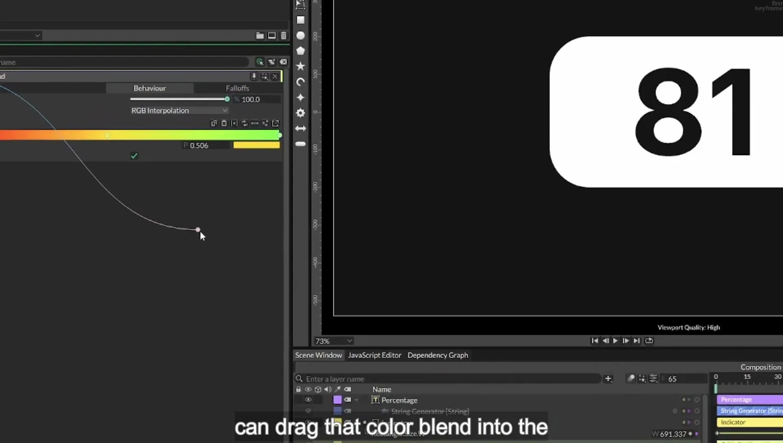783x443 pixels.
Task: Select the yellow Indicator clip in timeline
Action: pos(750,422)
